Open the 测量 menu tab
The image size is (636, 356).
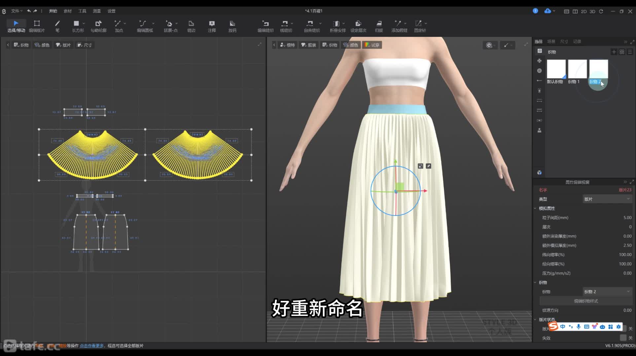(x=97, y=11)
